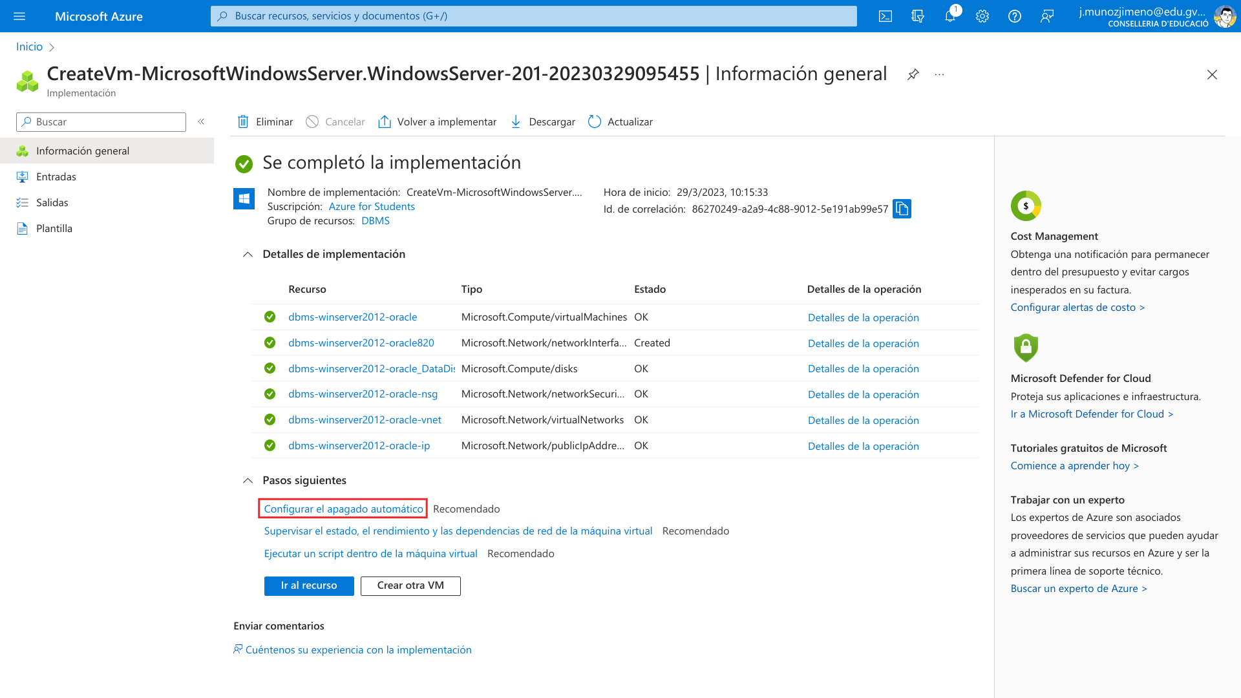The width and height of the screenshot is (1241, 698).
Task: Open resource dbms-winserver2012-oracle-nsg
Action: tap(363, 394)
